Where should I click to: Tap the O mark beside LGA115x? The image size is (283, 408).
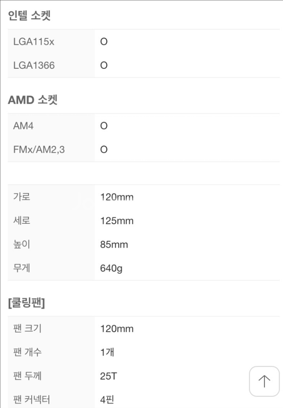[104, 41]
